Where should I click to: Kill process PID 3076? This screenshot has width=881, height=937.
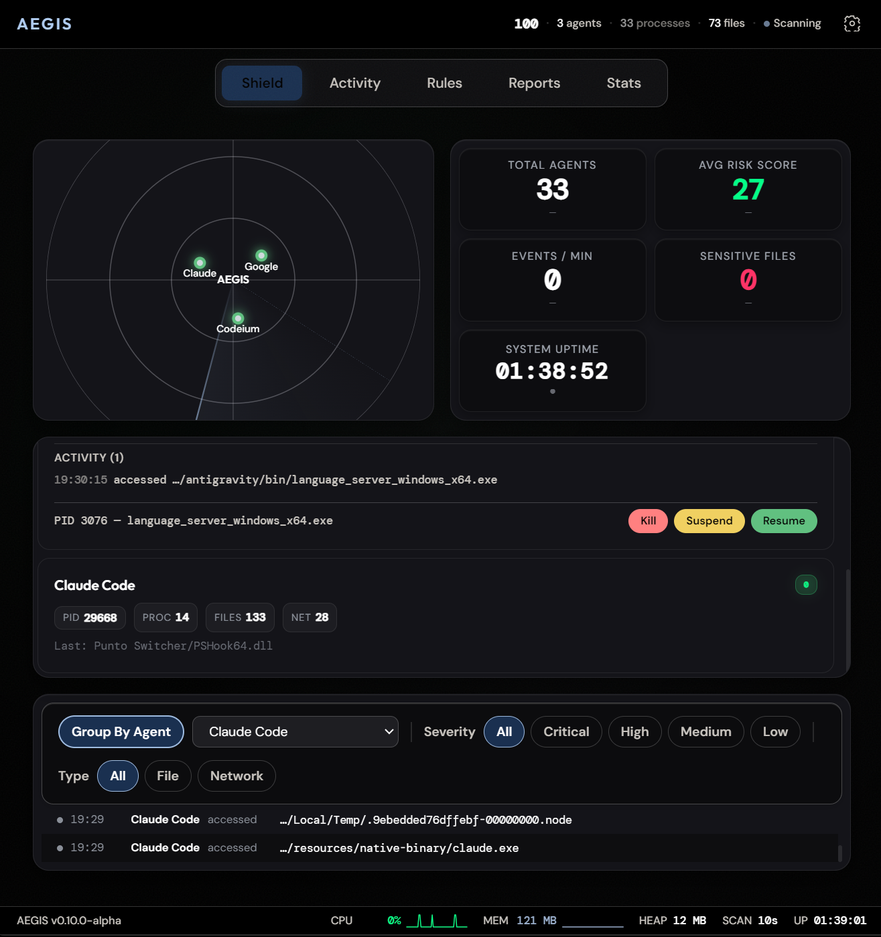[x=648, y=521]
